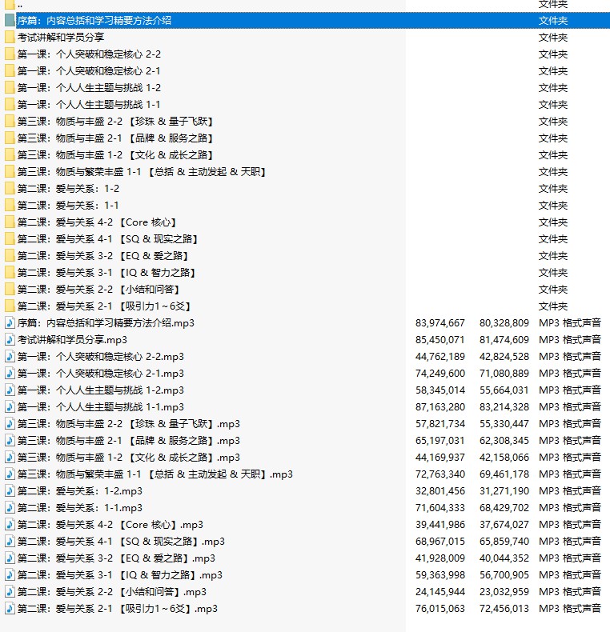Select file 第三课：物质与丰盛 2-1【品牌 & 服务之路】.mp3
The image size is (610, 632).
[128, 441]
